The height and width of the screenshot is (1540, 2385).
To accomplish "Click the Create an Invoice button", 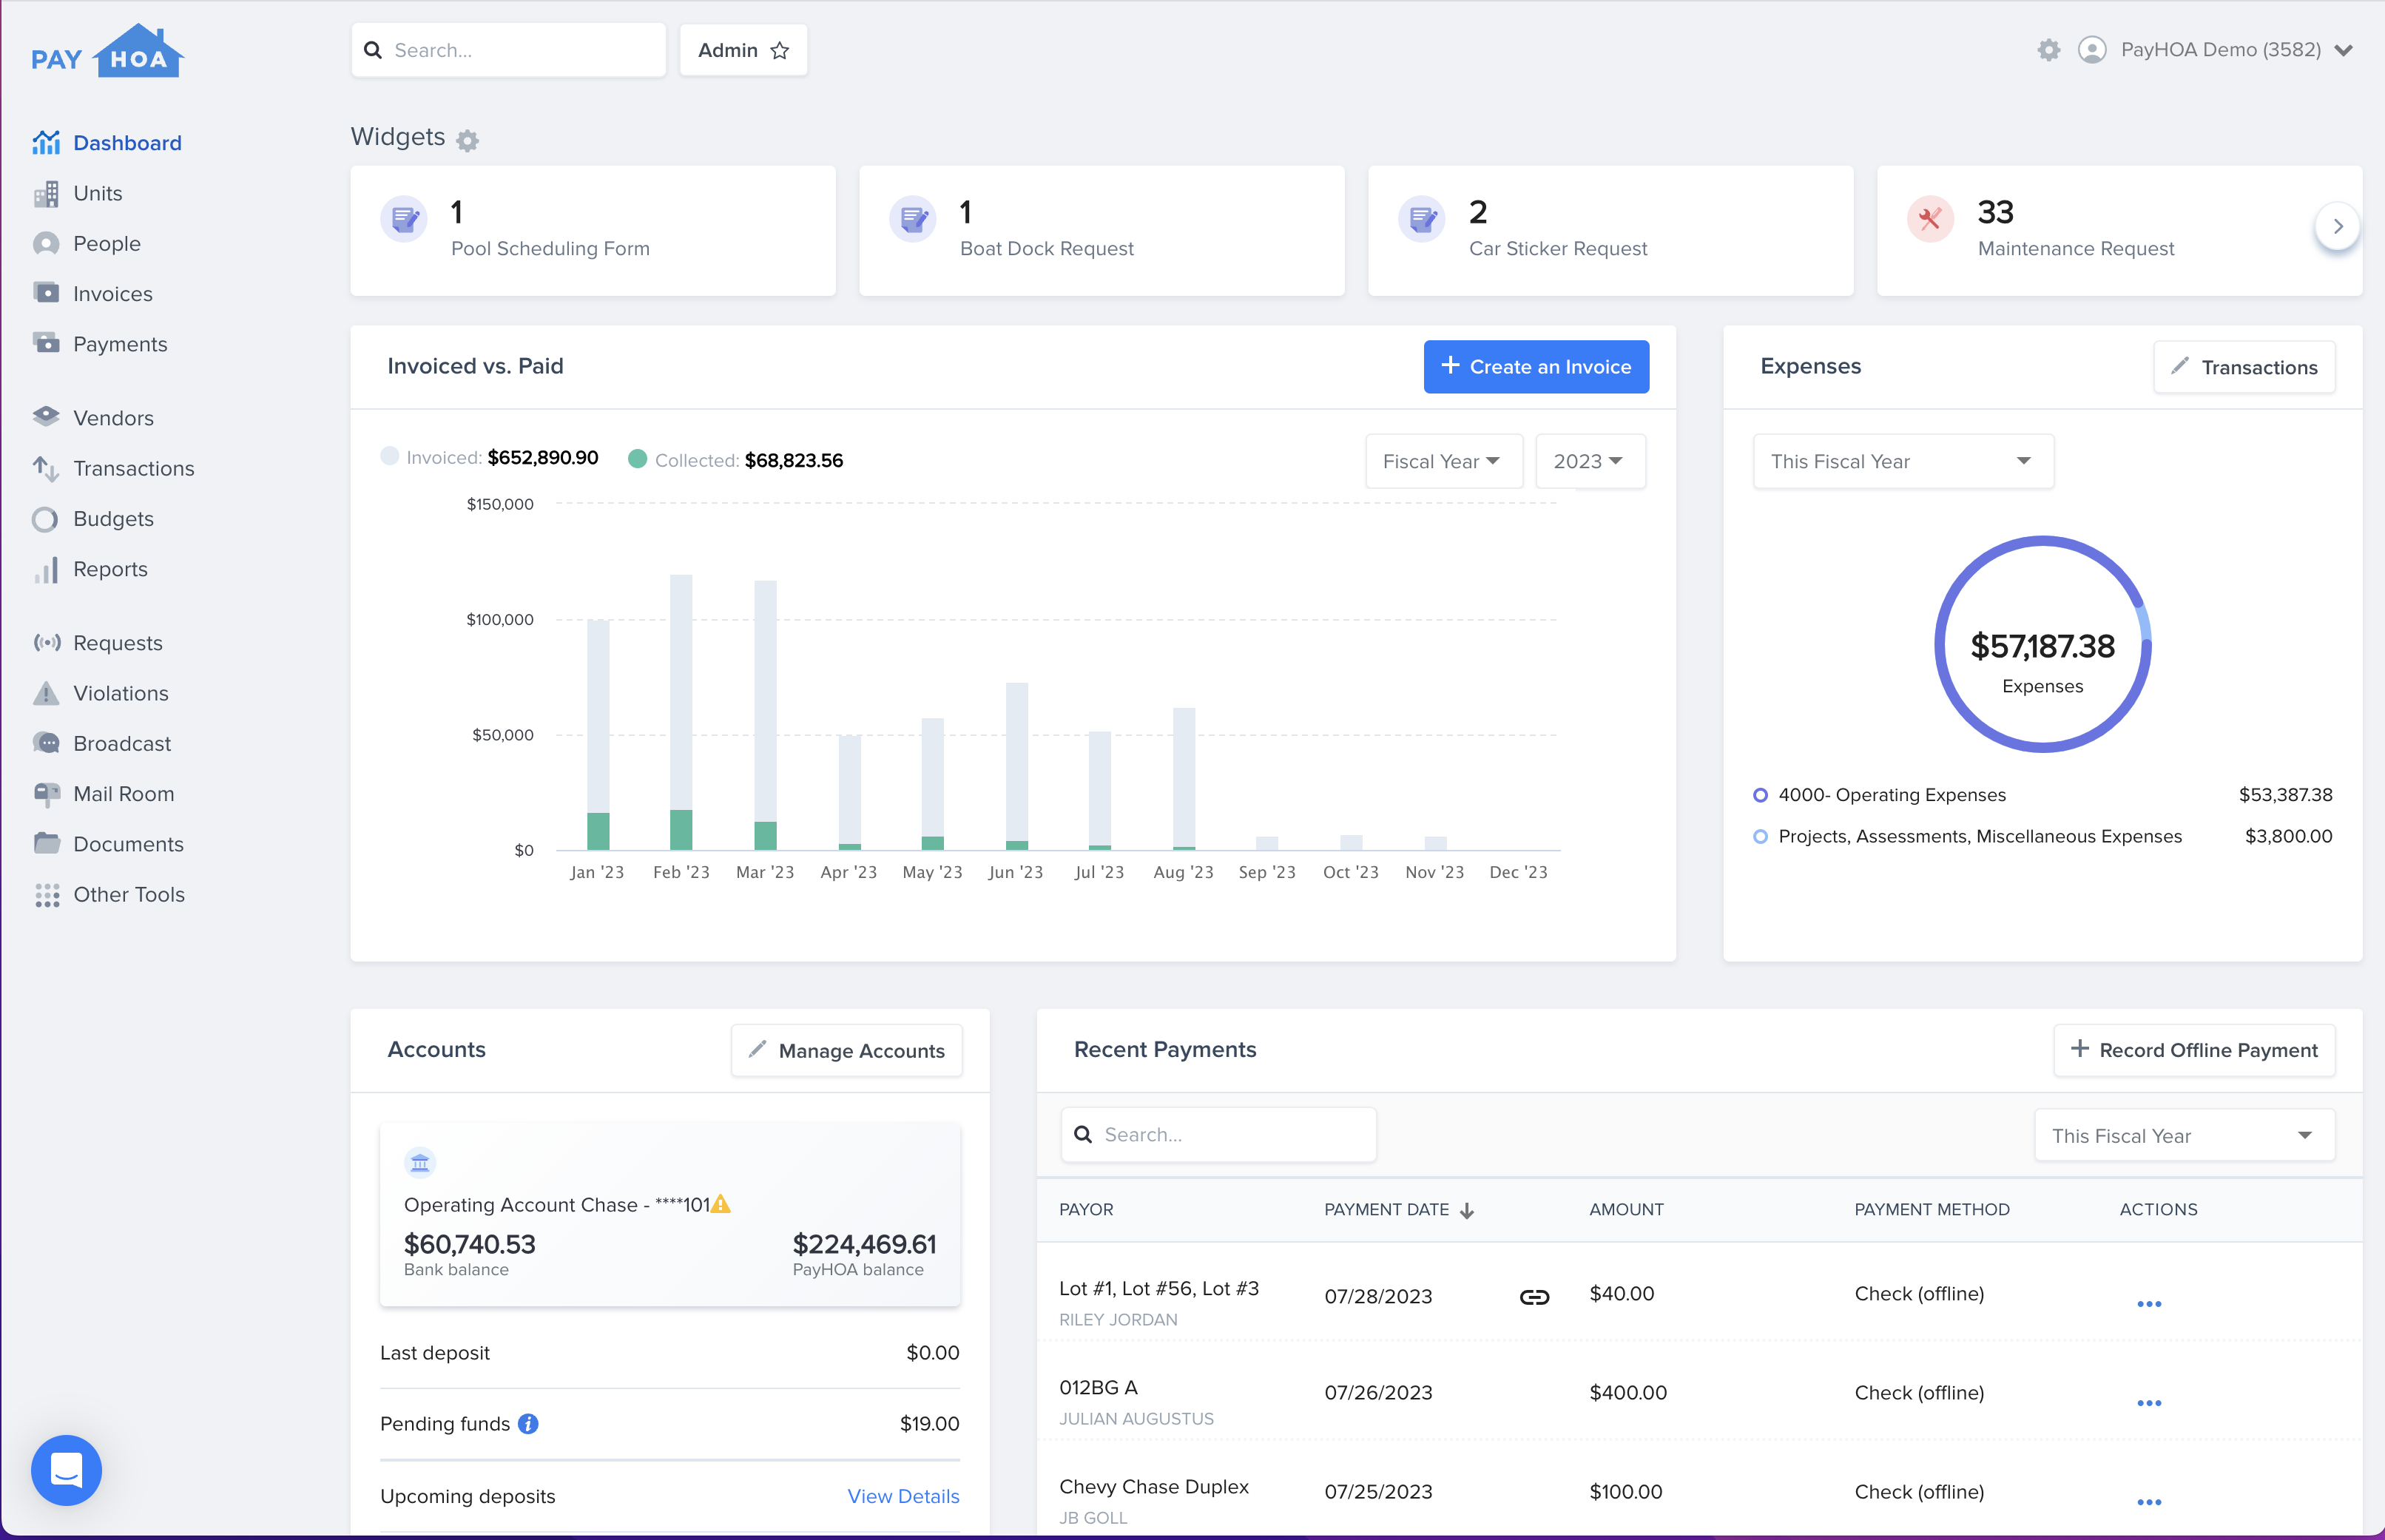I will pyautogui.click(x=1536, y=366).
